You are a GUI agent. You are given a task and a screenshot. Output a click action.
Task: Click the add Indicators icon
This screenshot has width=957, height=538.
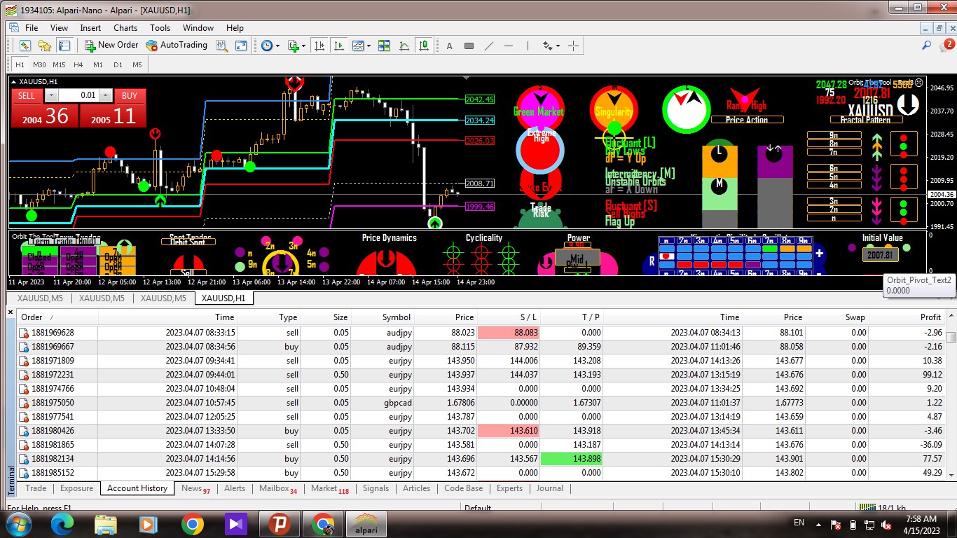pyautogui.click(x=294, y=46)
